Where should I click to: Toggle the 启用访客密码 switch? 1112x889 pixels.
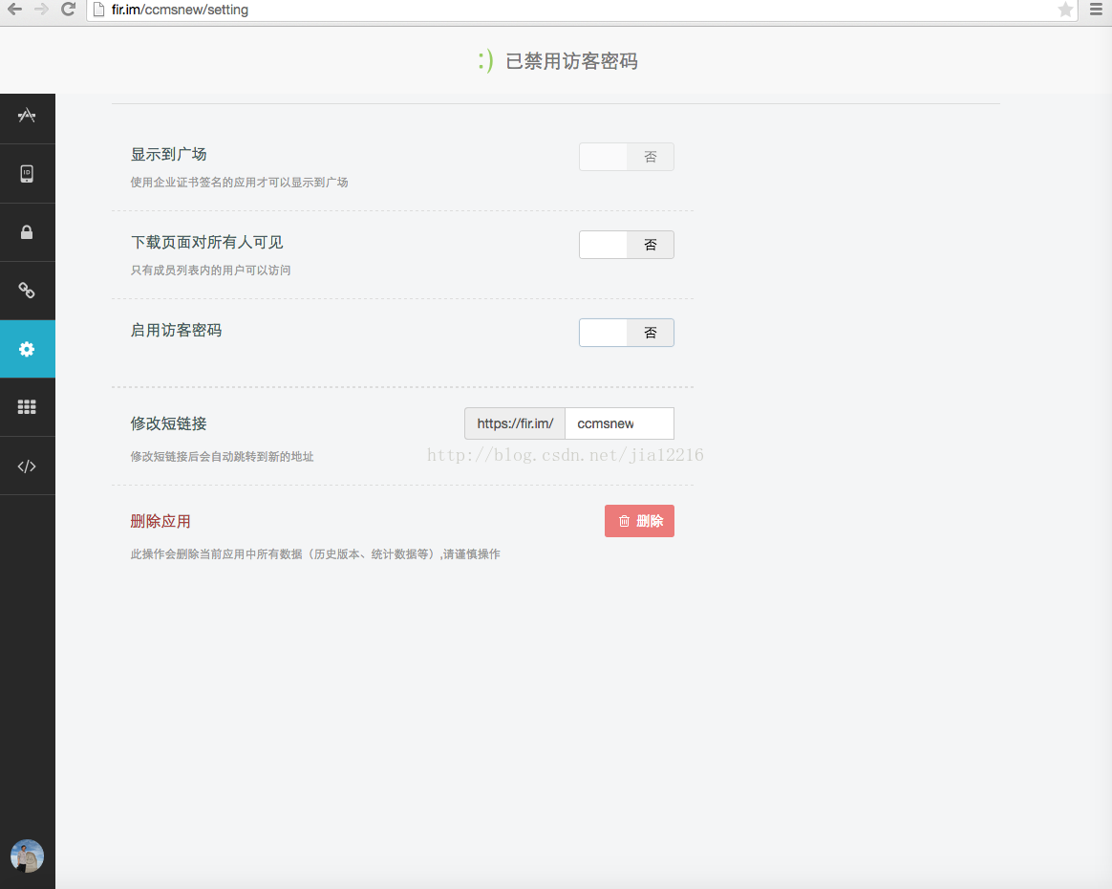[x=626, y=333]
